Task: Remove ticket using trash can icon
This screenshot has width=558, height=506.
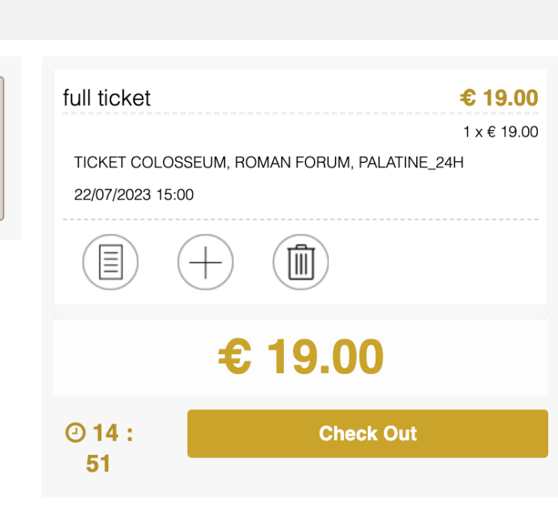Action: coord(300,262)
